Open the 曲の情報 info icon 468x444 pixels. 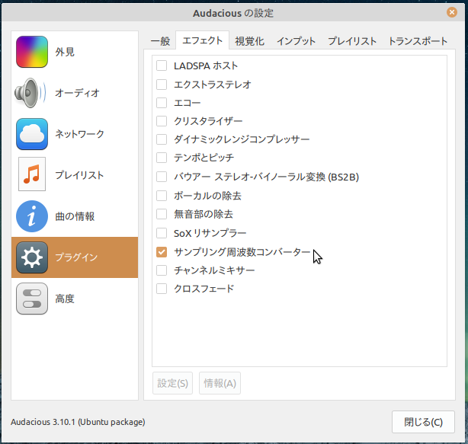(32, 216)
